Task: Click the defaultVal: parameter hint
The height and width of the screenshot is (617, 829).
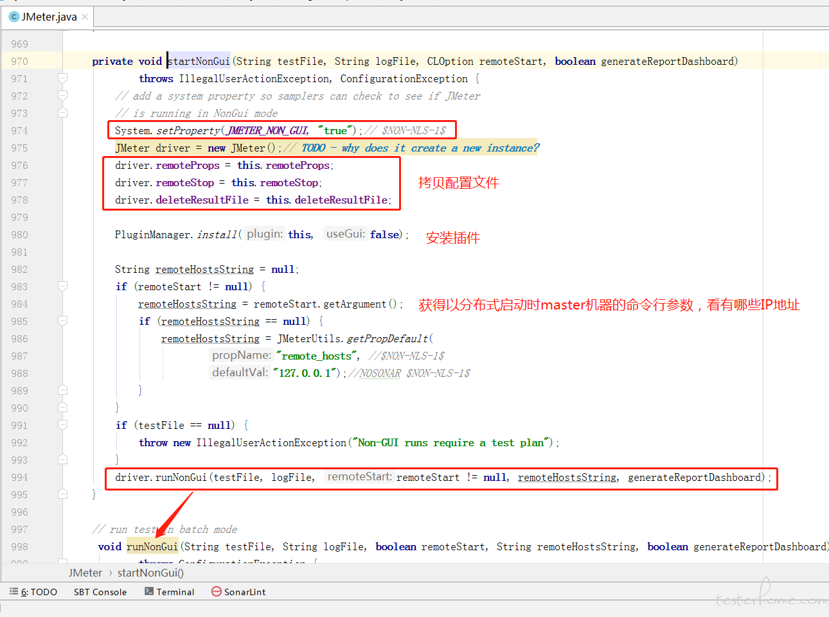Action: pos(240,372)
